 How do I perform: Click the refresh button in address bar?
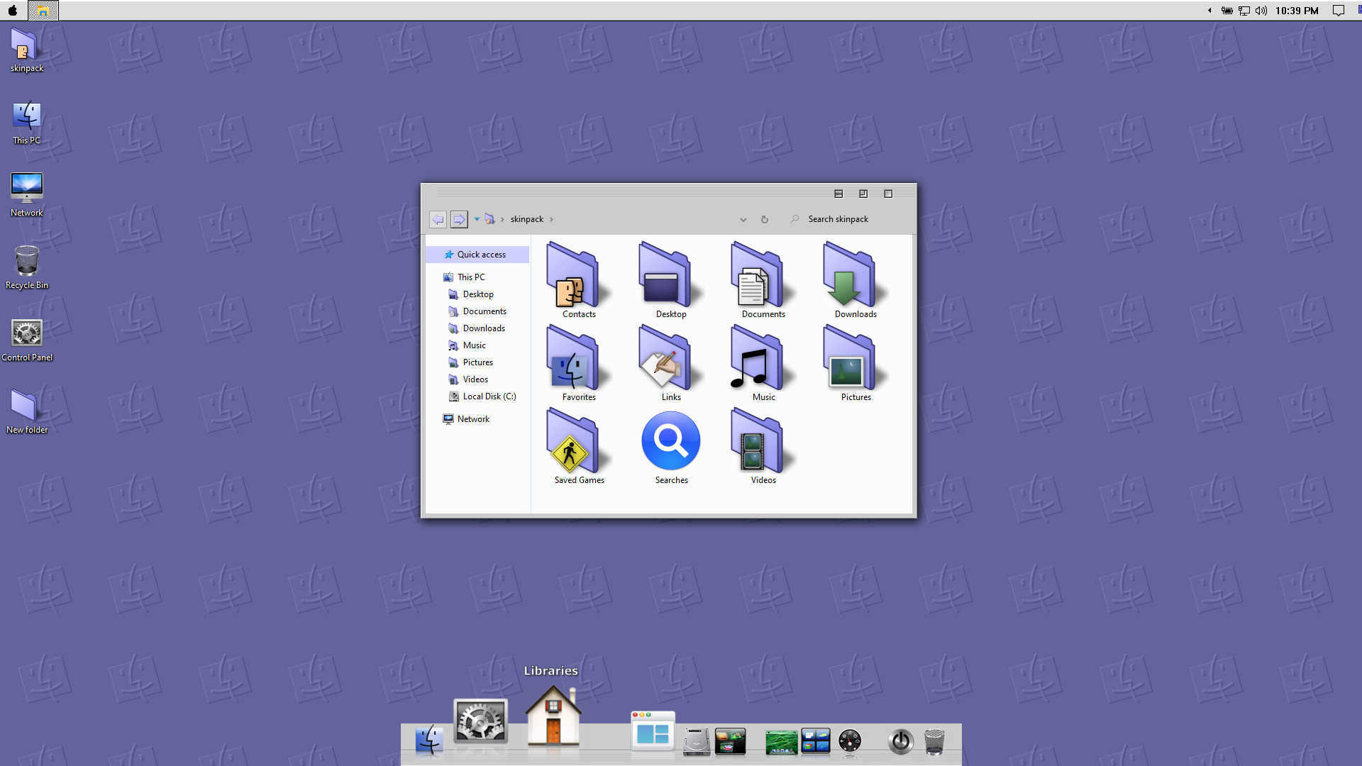[765, 219]
